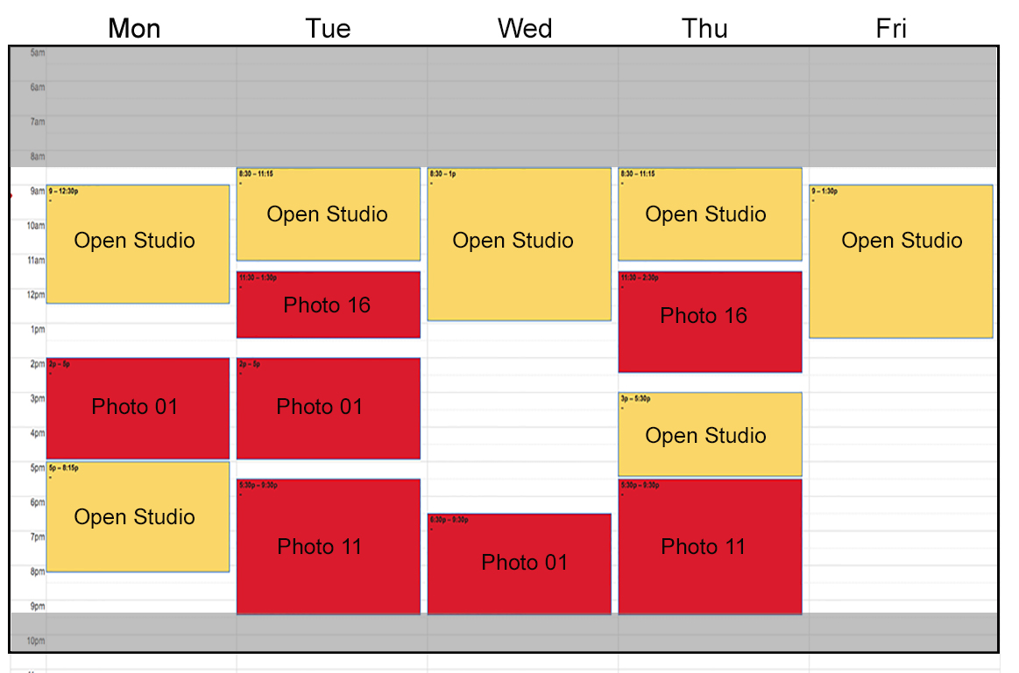This screenshot has height=673, width=1019.
Task: Open Tuesday evening Photo 11 class
Action: [329, 546]
